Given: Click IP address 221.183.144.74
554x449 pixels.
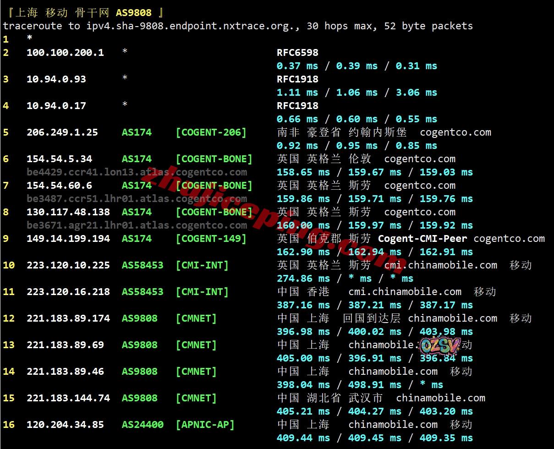Looking at the screenshot, I should [x=68, y=398].
